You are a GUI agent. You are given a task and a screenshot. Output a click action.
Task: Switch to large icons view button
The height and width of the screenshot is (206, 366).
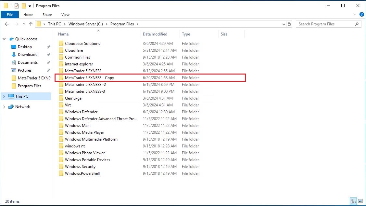(x=360, y=201)
